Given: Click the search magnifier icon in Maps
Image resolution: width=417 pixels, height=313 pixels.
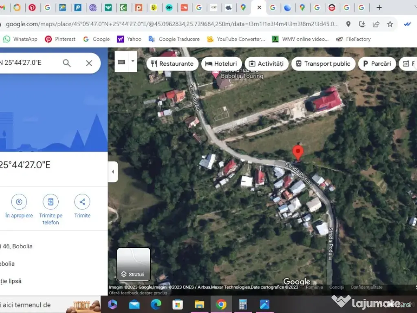Looking at the screenshot, I should (67, 63).
